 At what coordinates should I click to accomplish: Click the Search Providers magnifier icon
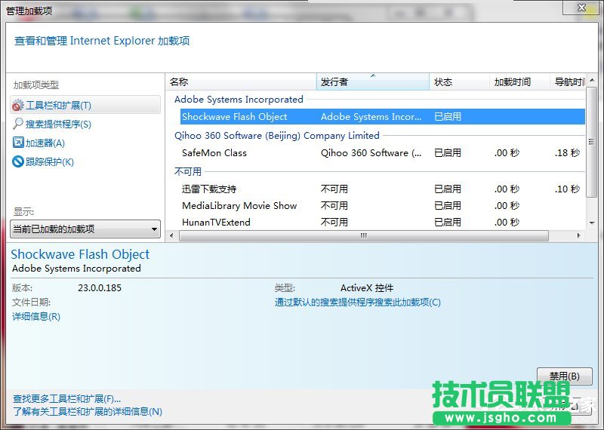(17, 124)
